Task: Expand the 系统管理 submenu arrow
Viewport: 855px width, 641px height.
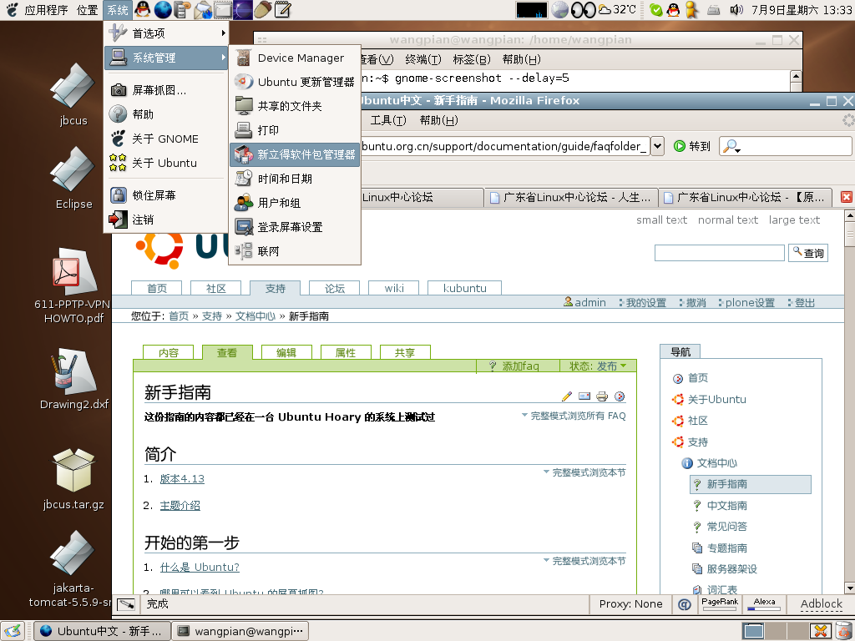Action: pos(223,58)
